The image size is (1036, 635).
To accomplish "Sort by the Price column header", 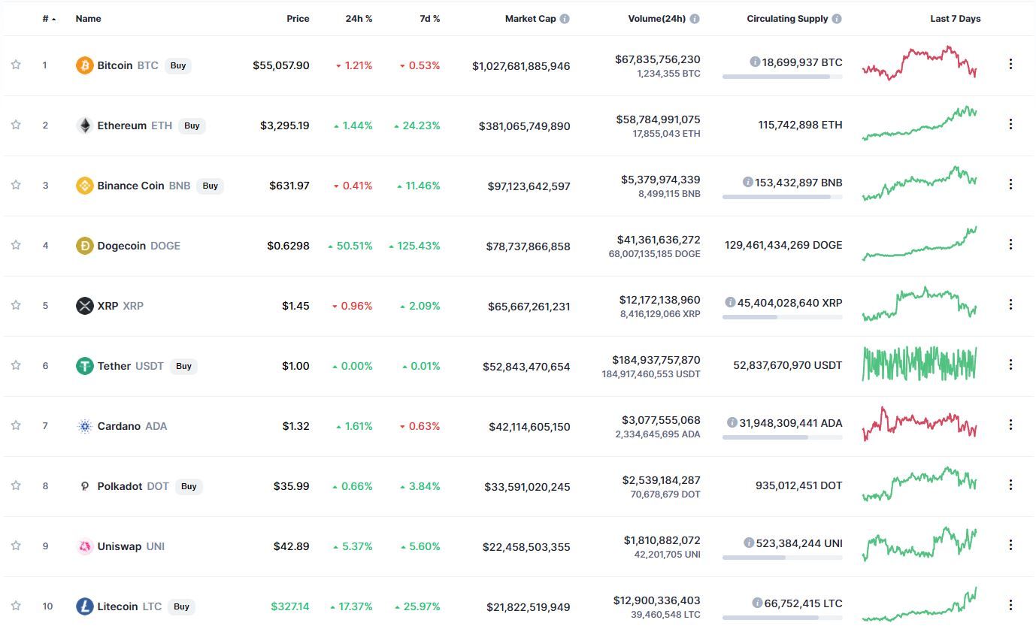I will point(298,19).
